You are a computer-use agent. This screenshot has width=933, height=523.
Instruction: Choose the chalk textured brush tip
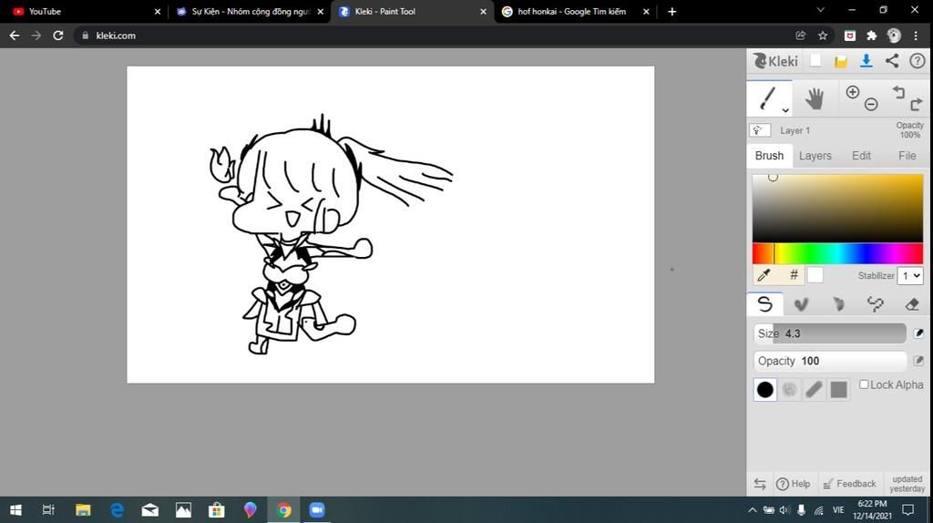[790, 390]
